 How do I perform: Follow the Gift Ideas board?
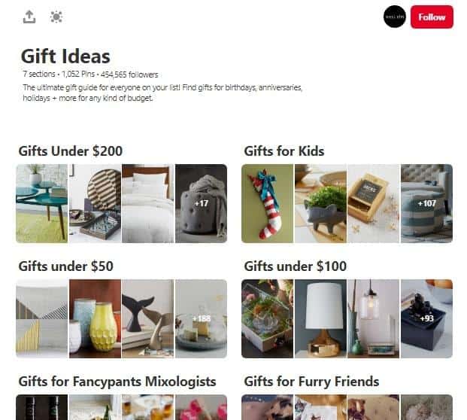coord(432,17)
